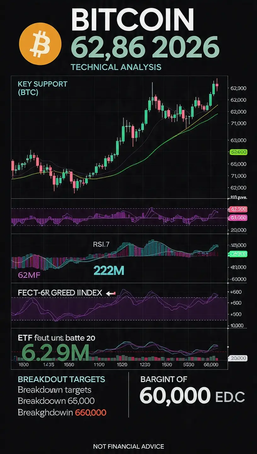Click the large 60,000 figure
The image size is (257, 454).
tap(175, 396)
